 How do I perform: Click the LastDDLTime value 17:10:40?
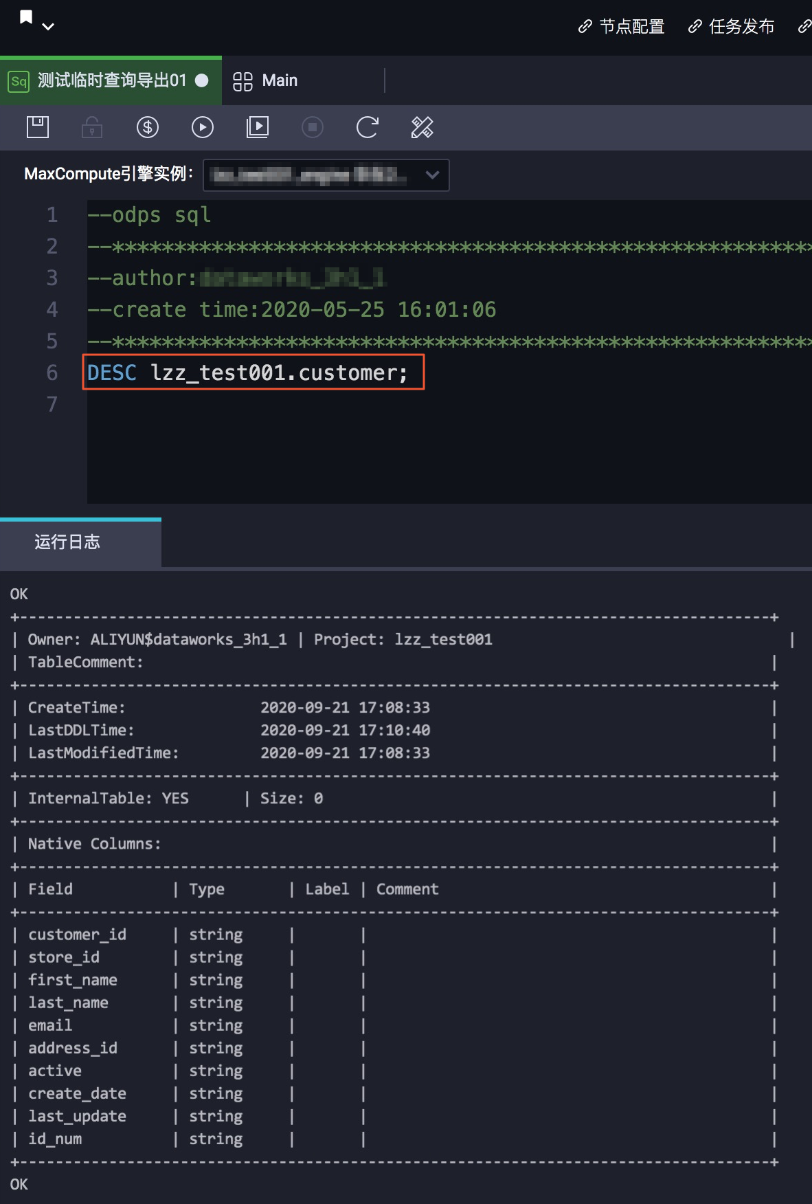pyautogui.click(x=394, y=731)
